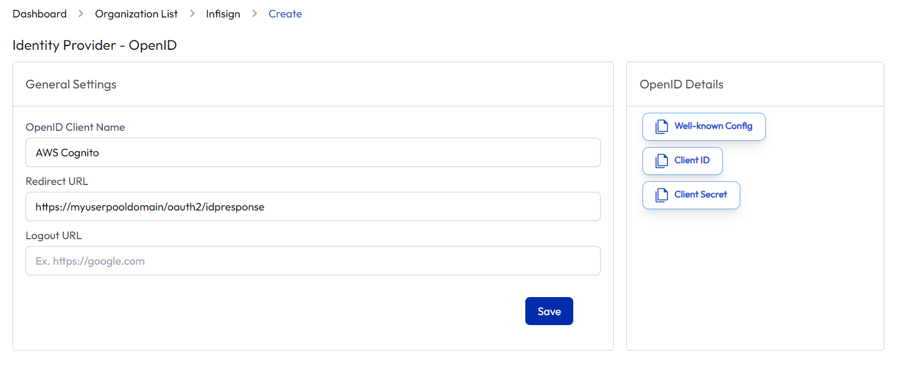Click the Identity Provider - OpenID title

click(x=95, y=45)
